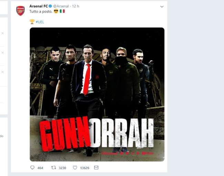This screenshot has height=176, width=224.
Task: Send tweet via envelope message icon
Action: point(96,168)
